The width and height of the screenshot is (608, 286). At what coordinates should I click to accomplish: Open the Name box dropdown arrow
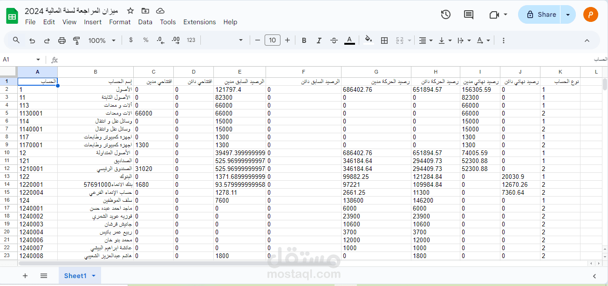[x=38, y=60]
